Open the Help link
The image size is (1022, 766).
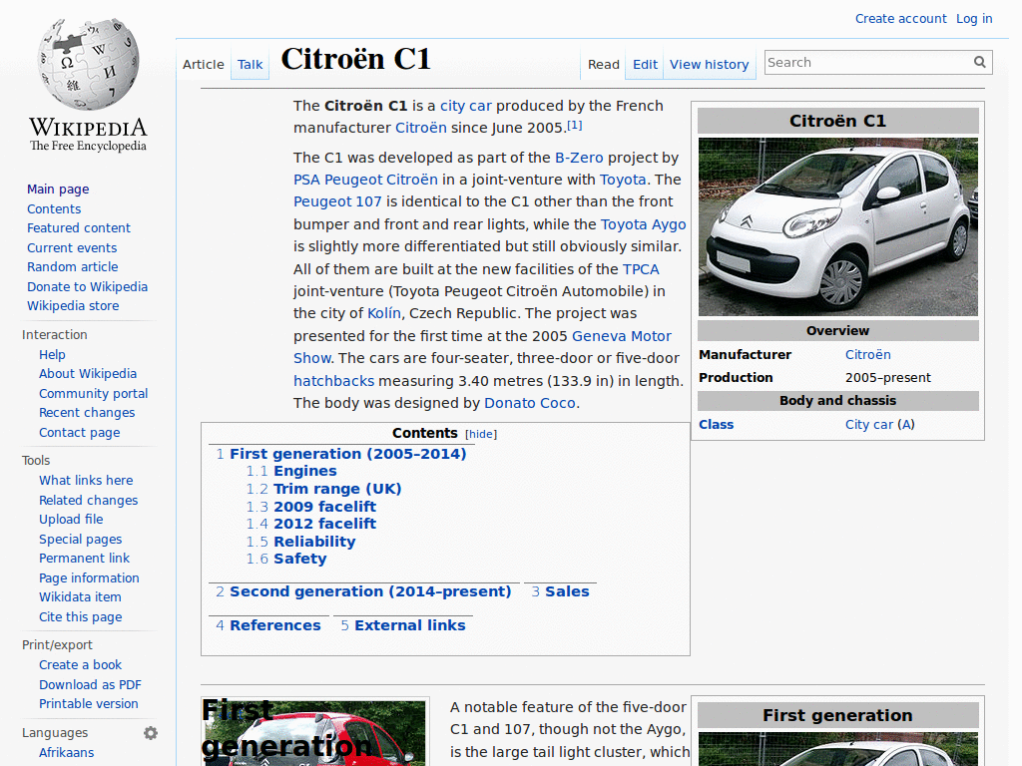coord(52,354)
